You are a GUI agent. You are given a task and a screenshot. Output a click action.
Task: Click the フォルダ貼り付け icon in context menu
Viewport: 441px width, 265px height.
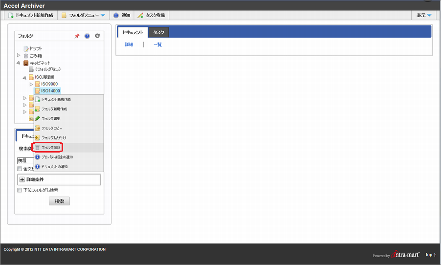[38, 137]
